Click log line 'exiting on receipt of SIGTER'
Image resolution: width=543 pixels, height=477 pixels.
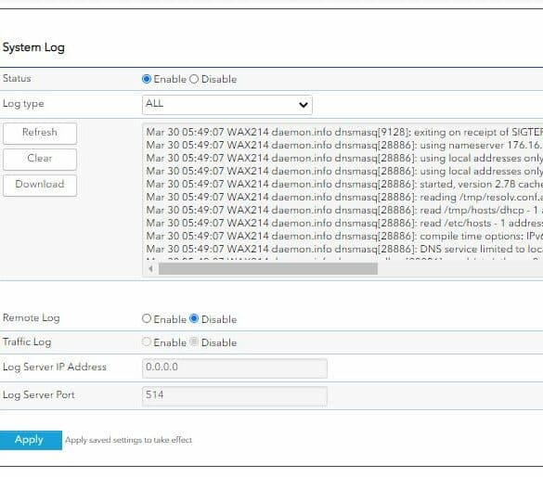(x=344, y=132)
